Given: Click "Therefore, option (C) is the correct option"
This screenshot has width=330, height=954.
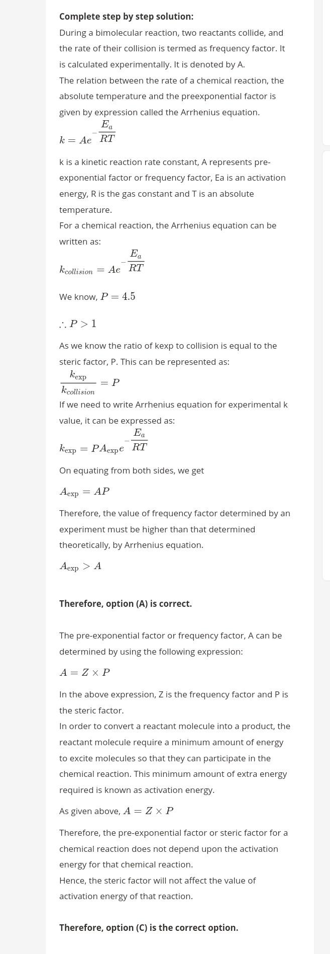Looking at the screenshot, I should pos(149,928).
